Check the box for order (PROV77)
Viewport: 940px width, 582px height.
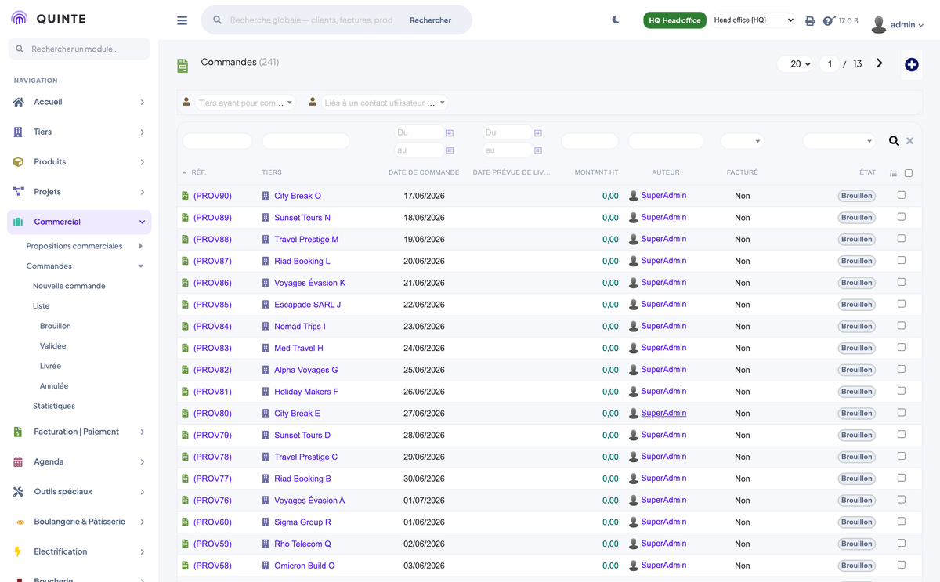902,478
